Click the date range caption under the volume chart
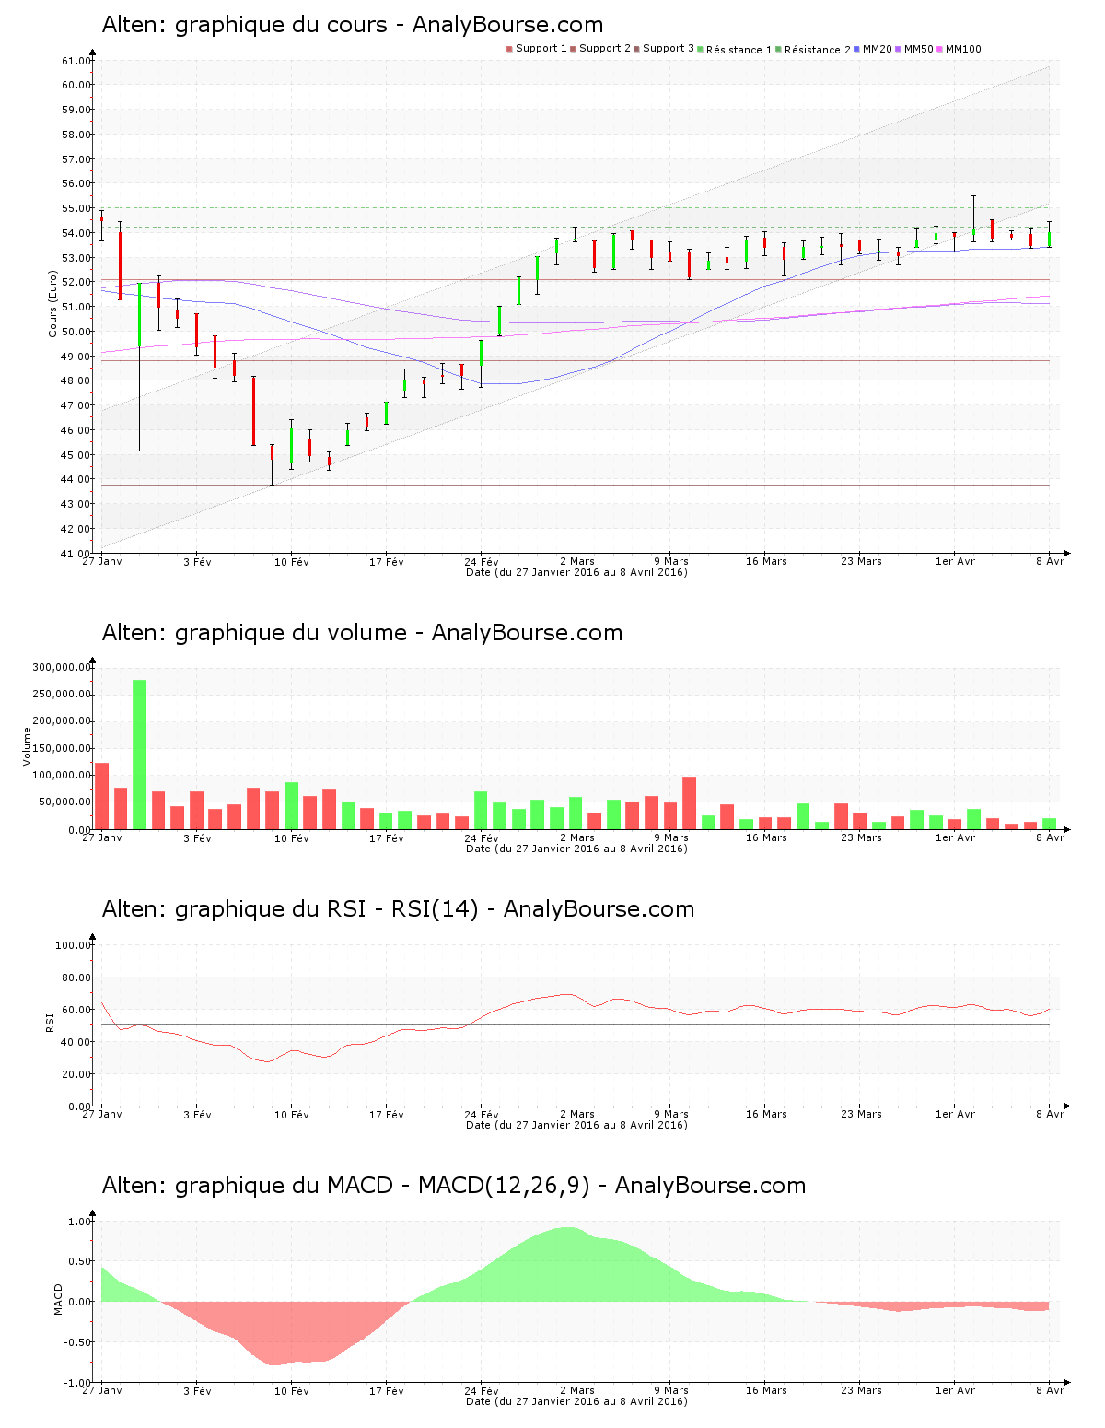Viewport: 1105px width, 1428px height. pyautogui.click(x=576, y=849)
